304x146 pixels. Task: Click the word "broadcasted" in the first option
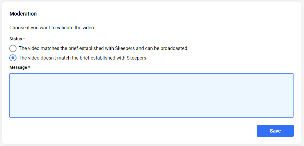[x=175, y=48]
